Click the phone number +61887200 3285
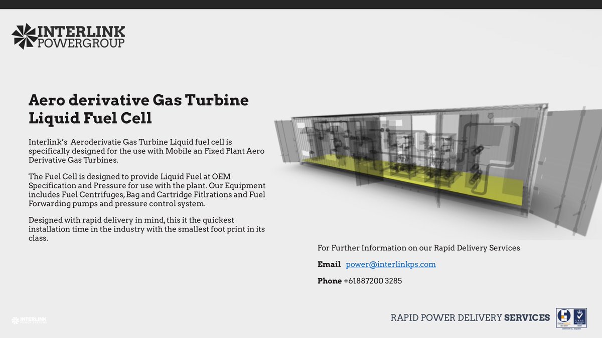The width and height of the screenshot is (602, 338). (373, 281)
